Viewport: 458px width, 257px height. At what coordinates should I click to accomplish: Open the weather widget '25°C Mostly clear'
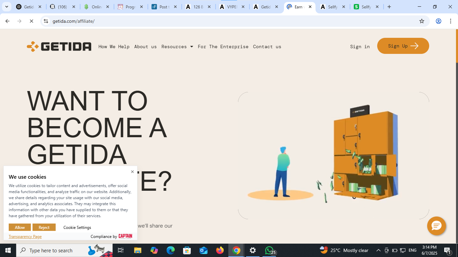pos(344,250)
